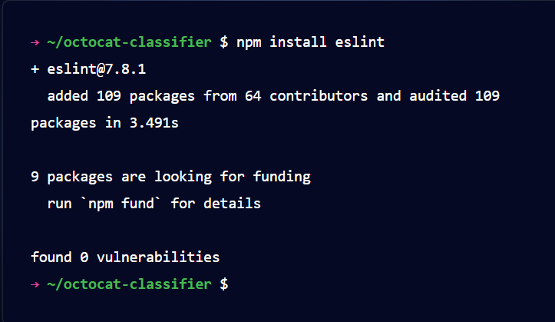Click the 'audited 109' text
The height and width of the screenshot is (322, 555).
(x=454, y=96)
